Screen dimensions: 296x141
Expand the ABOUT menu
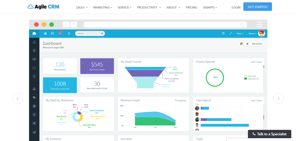click(174, 7)
